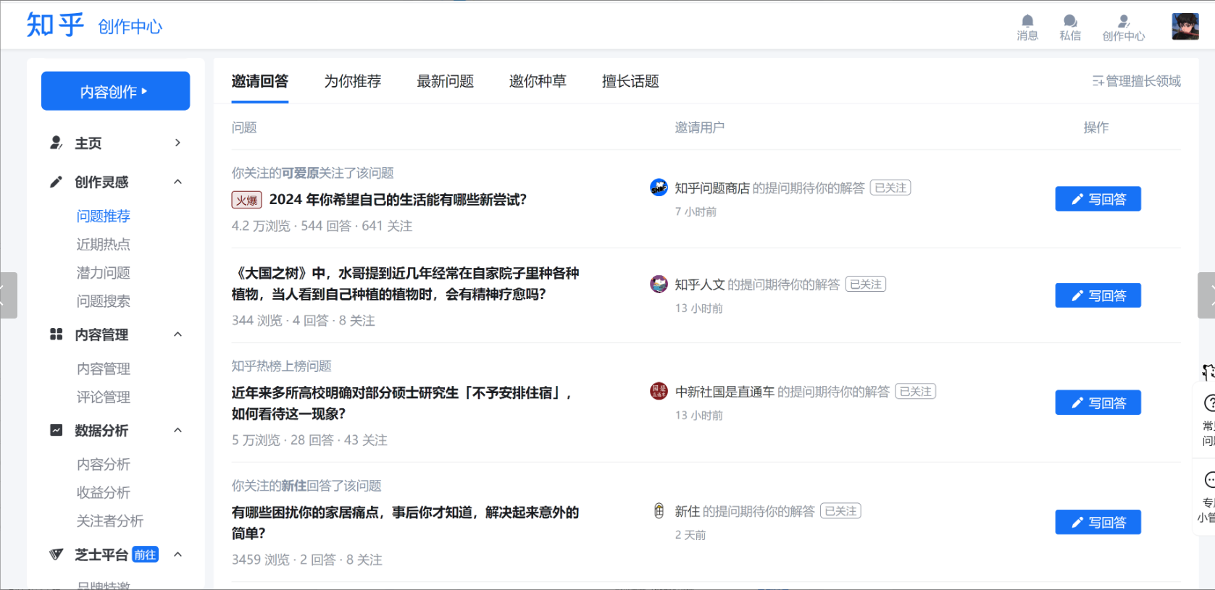Open the 不予安排住宿 graduate dorm question
The image size is (1215, 590).
pos(403,403)
